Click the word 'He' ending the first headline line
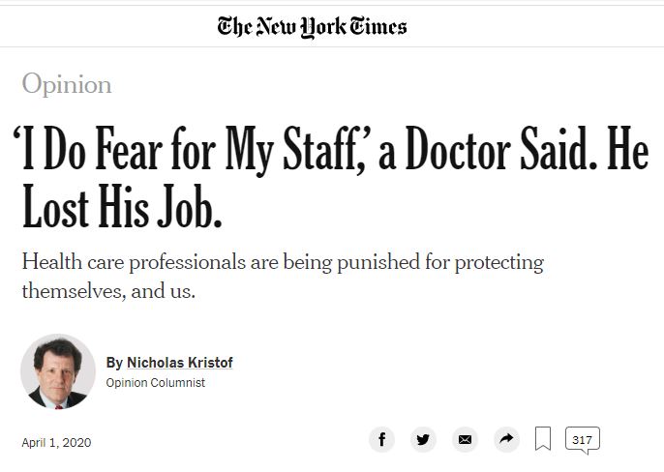664x472 pixels. point(628,148)
